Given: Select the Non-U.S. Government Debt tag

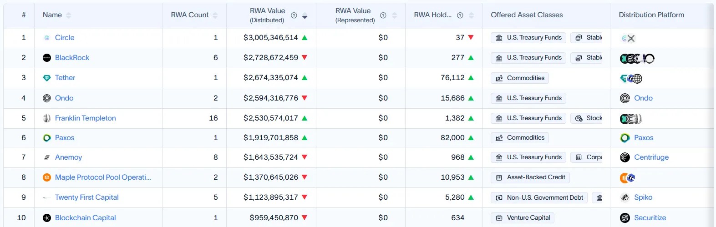Looking at the screenshot, I should pos(539,198).
